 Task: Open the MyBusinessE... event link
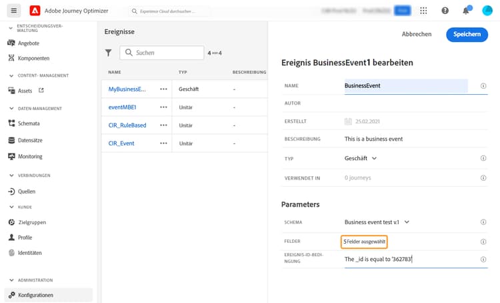(127, 89)
